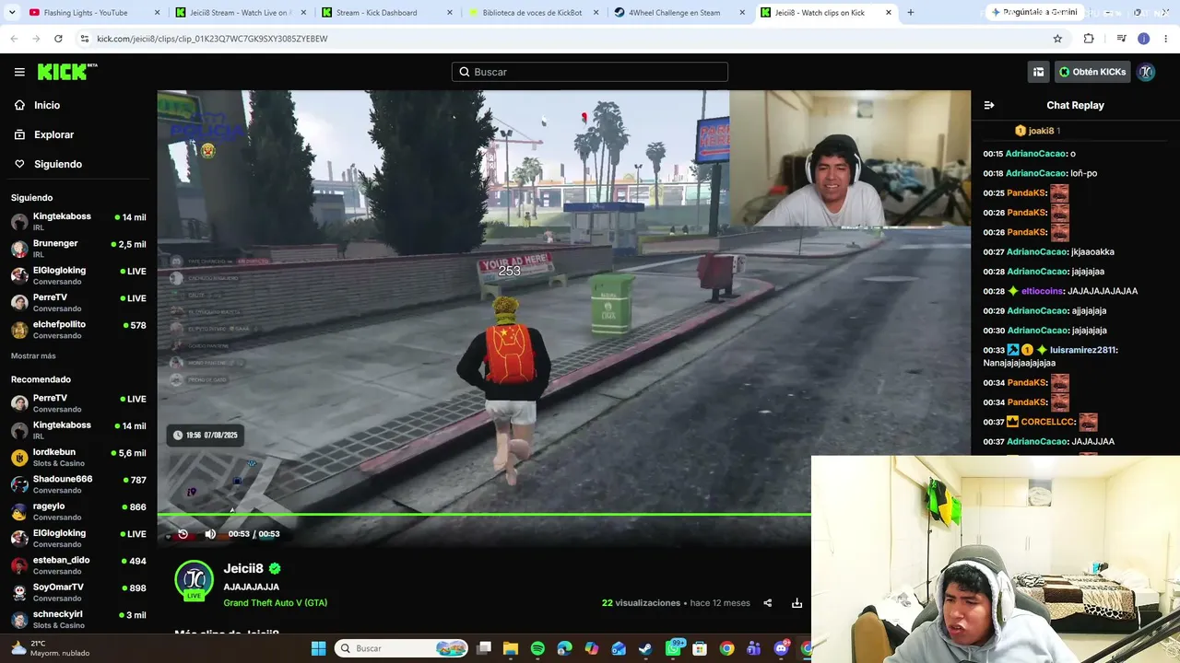Viewport: 1180px width, 663px height.
Task: Open Steam from the taskbar
Action: click(x=645, y=648)
